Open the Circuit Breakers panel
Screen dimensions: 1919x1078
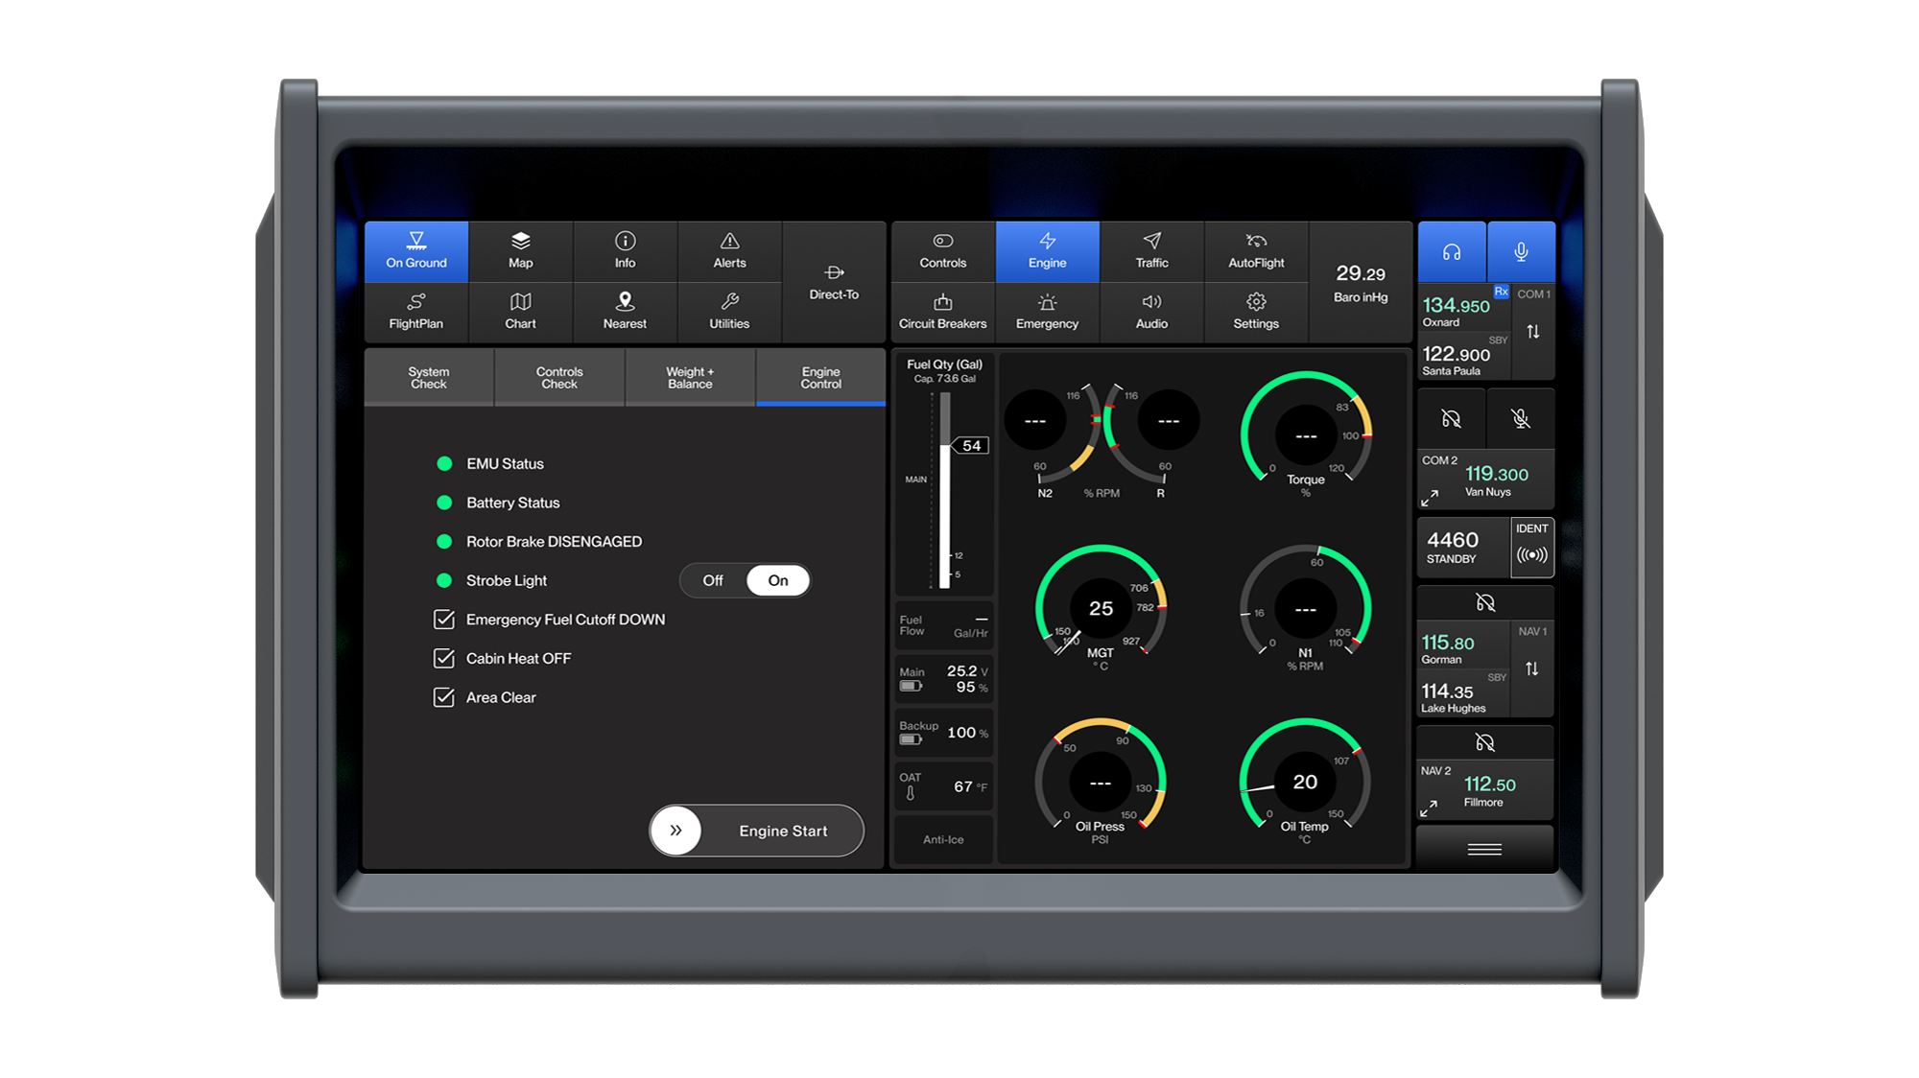(942, 312)
